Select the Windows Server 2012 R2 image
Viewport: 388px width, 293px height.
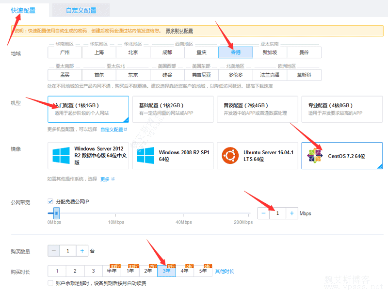[88, 156]
